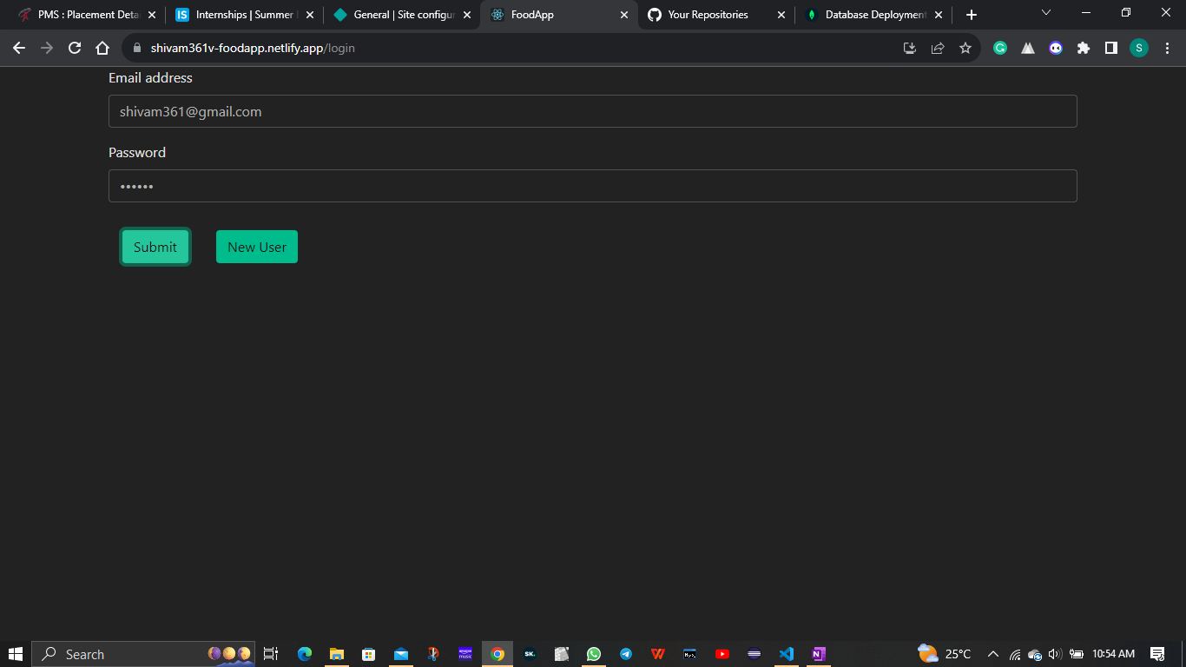Reload the FoodApp login page

tap(74, 48)
